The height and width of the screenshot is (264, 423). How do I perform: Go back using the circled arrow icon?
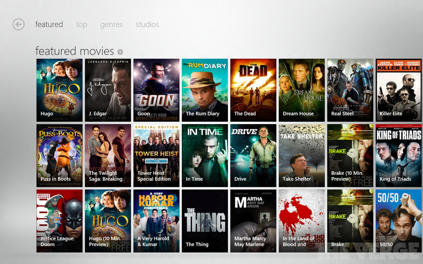click(18, 24)
